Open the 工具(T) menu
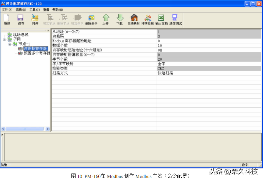The image size is (263, 180). [34, 10]
